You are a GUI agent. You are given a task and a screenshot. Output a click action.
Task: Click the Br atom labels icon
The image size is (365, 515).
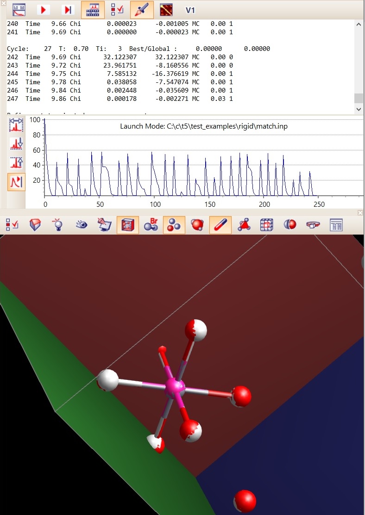[151, 225]
